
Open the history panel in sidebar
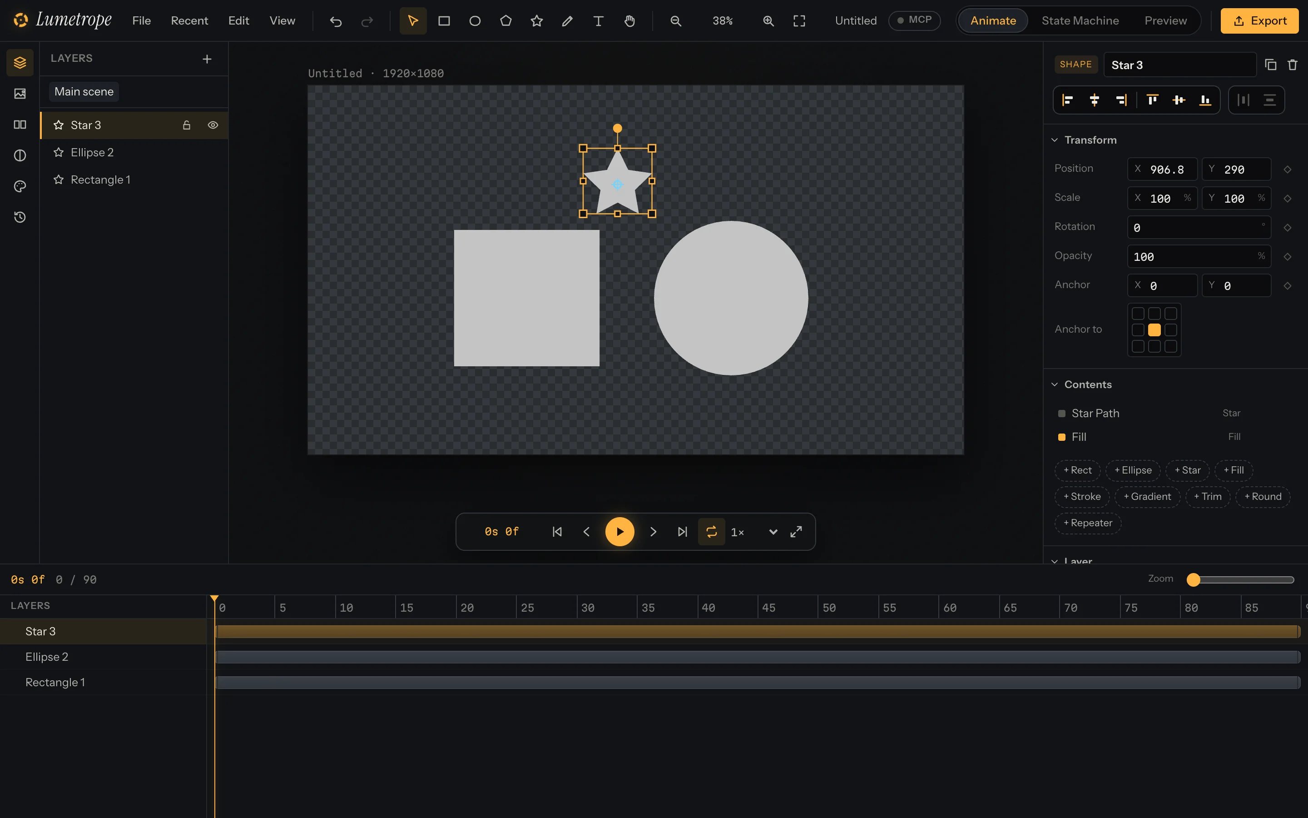[x=20, y=217]
